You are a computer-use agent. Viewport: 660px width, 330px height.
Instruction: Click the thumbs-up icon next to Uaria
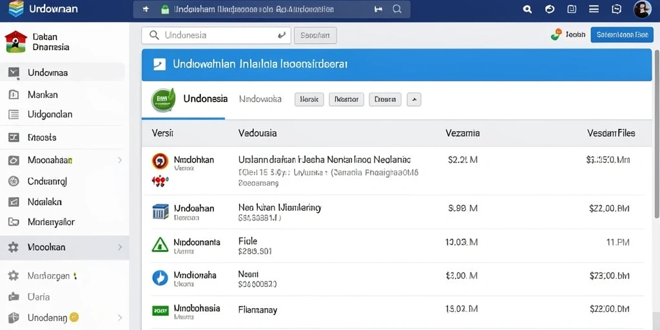point(14,296)
